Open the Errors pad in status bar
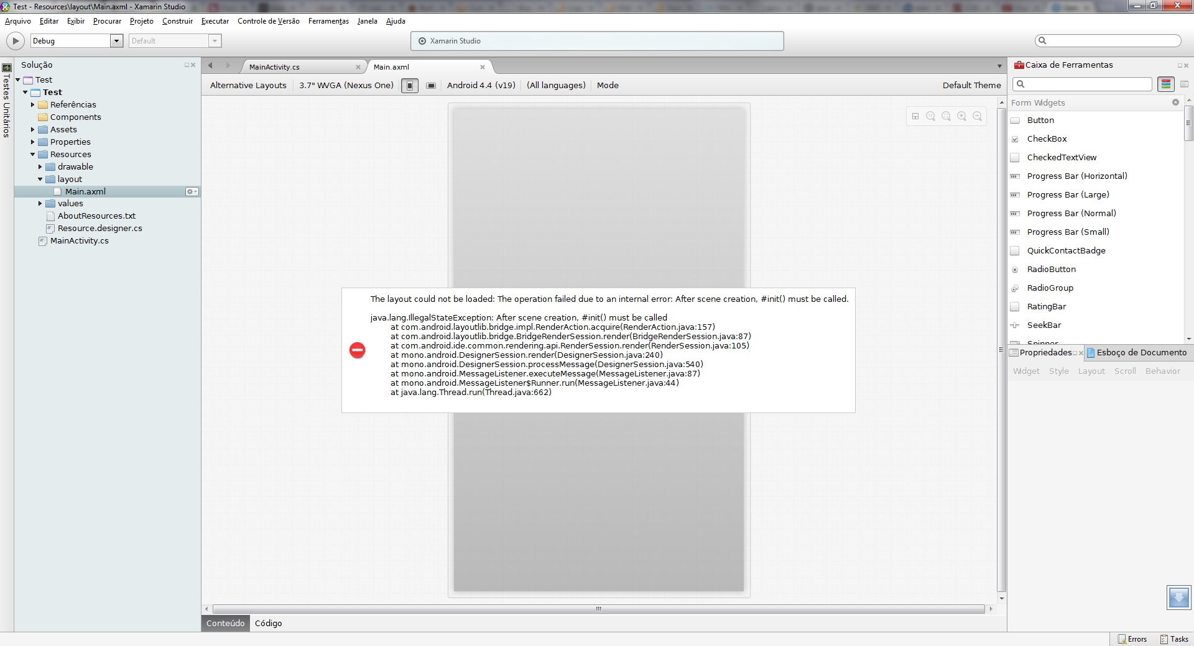The height and width of the screenshot is (646, 1194). pos(1132,639)
